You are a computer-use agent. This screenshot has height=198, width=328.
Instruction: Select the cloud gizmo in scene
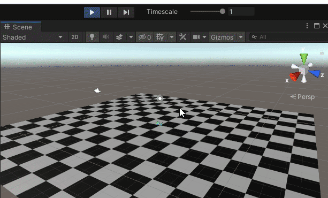click(x=97, y=90)
